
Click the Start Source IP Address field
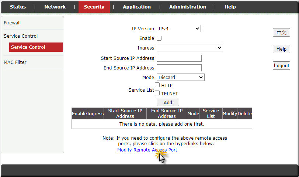(179, 58)
